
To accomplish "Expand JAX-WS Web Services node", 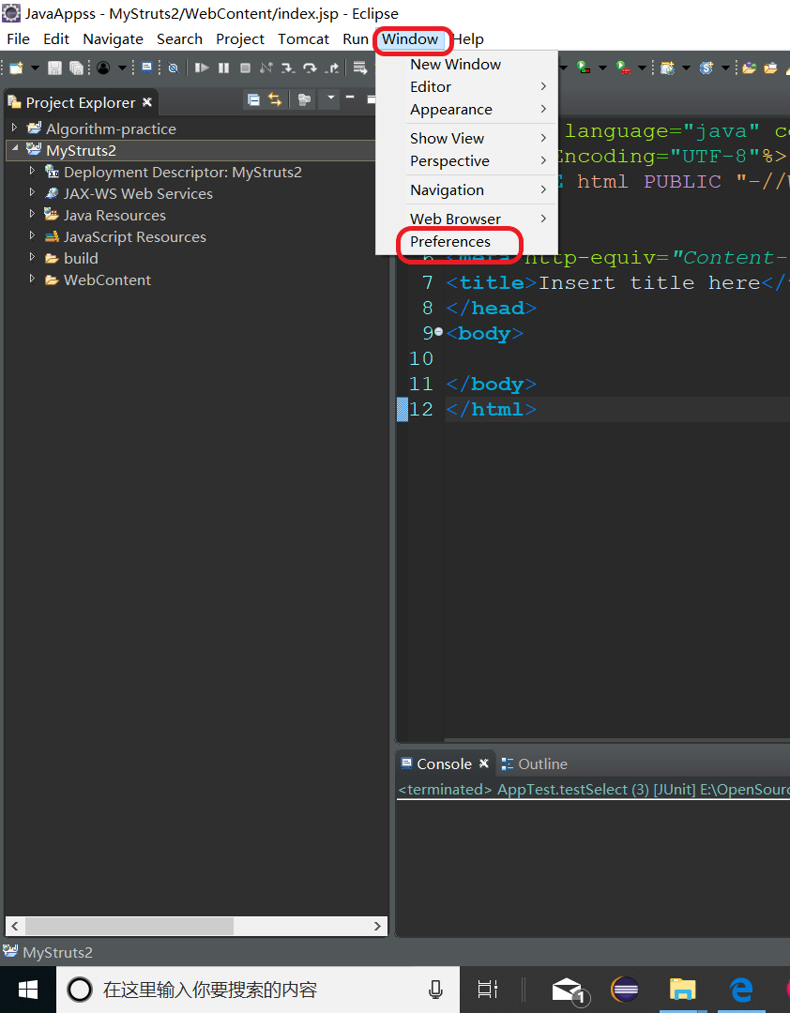I will [x=32, y=192].
